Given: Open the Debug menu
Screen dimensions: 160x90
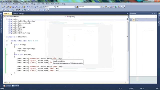Looking at the screenshot, I should point(33,4).
